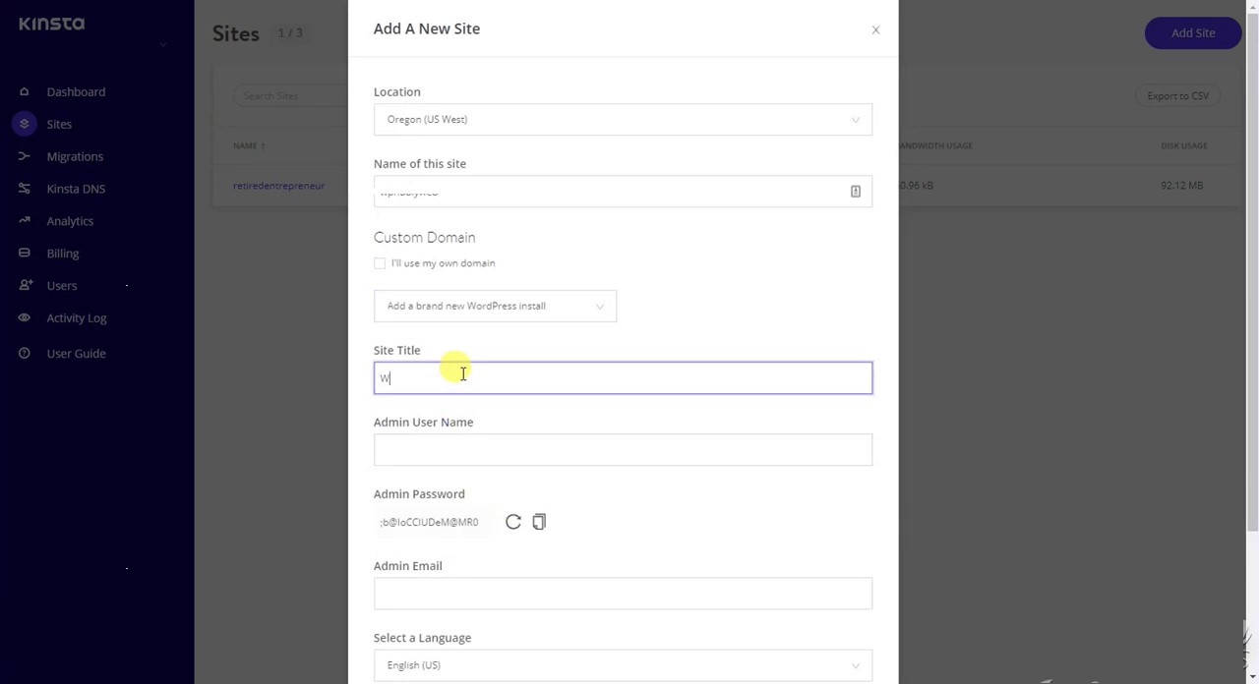Open Kinsta DNS using its sidebar icon

[x=24, y=189]
